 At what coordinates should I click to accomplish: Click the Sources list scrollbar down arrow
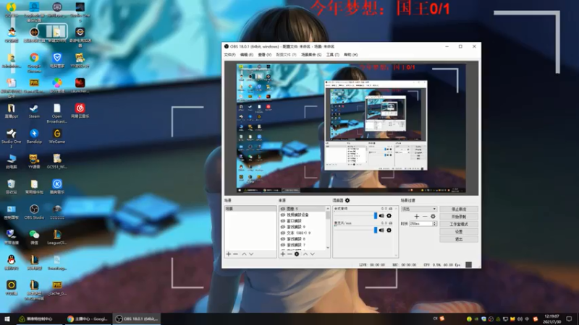(x=328, y=248)
